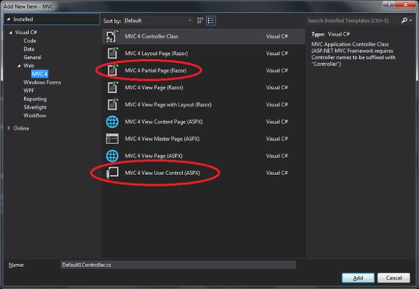Screen dimensions: 419x289
Task: Close the Add New Item dialog
Action: click(405, 4)
